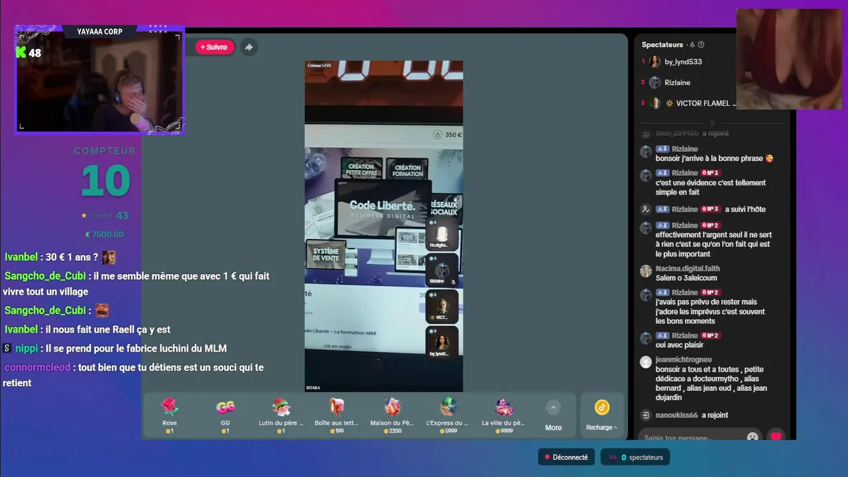Click the heart like button
Viewport: 848px width, 477px height.
(776, 437)
